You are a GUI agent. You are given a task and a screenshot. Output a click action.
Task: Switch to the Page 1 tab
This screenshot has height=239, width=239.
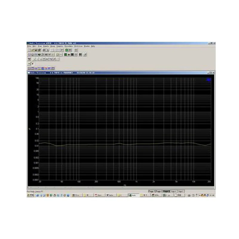[151, 191]
